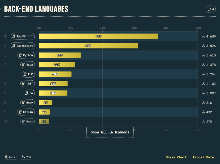
Task: Click the 378 respondent count for Rust
Action: pos(207,122)
